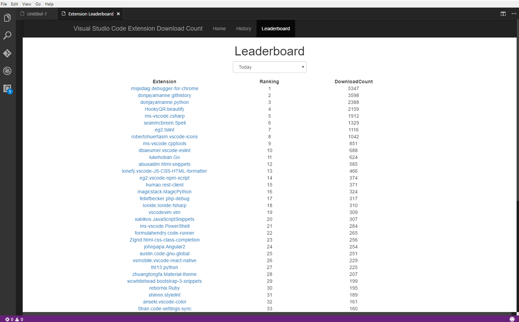This screenshot has height=322, width=519.
Task: Open Shan.code-settings-sync link
Action: (x=165, y=309)
